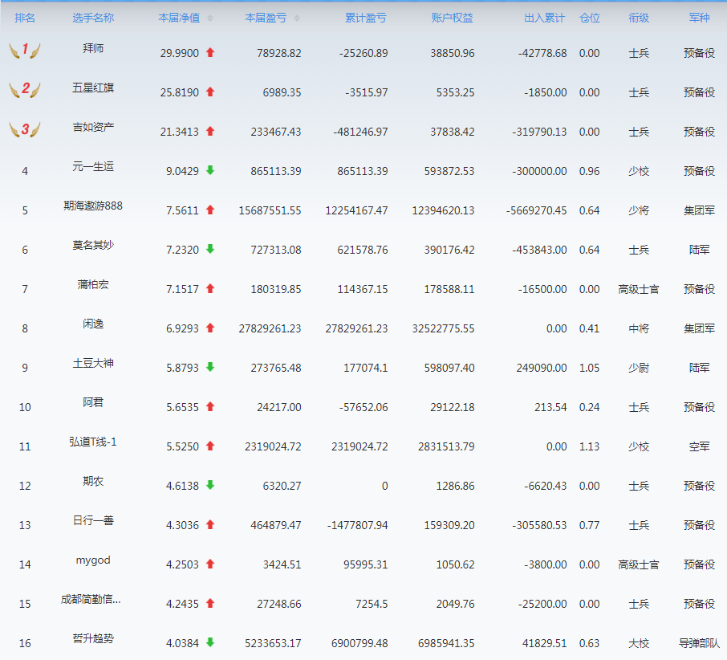Open player 弘道T线-1
This screenshot has height=660, width=727.
(93, 442)
